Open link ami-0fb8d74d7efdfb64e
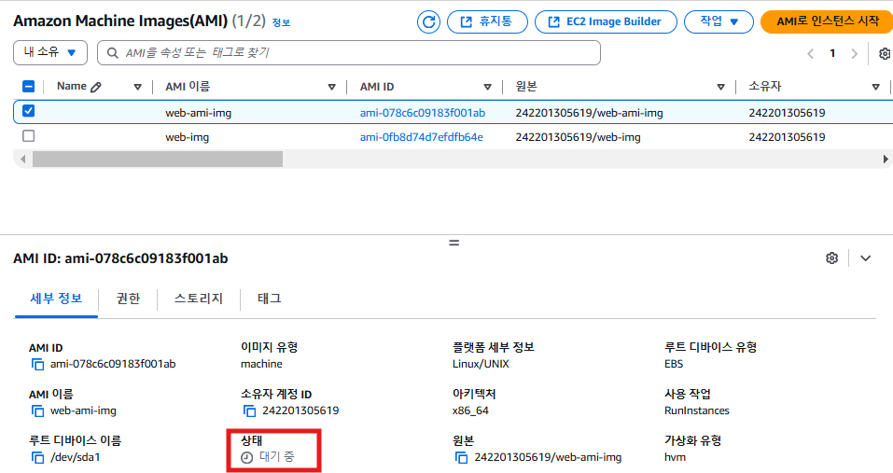893x473 pixels. 422,137
